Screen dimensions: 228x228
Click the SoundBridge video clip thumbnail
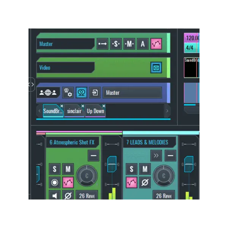click(192, 68)
